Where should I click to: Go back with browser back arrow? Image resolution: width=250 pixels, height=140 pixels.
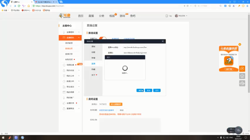[11, 6]
